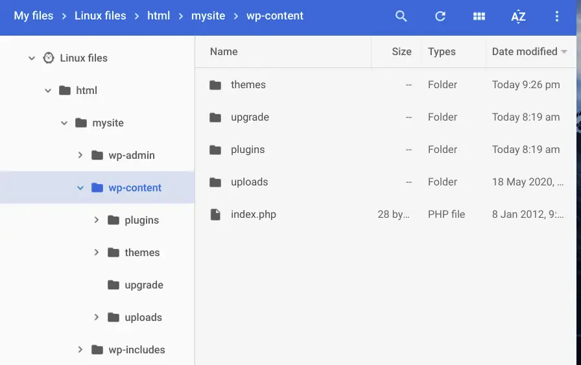Expand the wp-admin folder in sidebar
This screenshot has width=581, height=365.
click(80, 155)
